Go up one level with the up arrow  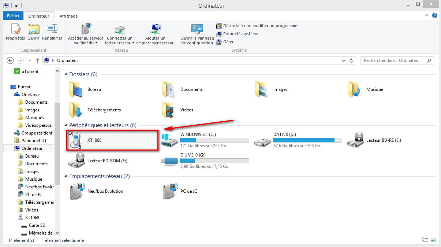pyautogui.click(x=38, y=60)
